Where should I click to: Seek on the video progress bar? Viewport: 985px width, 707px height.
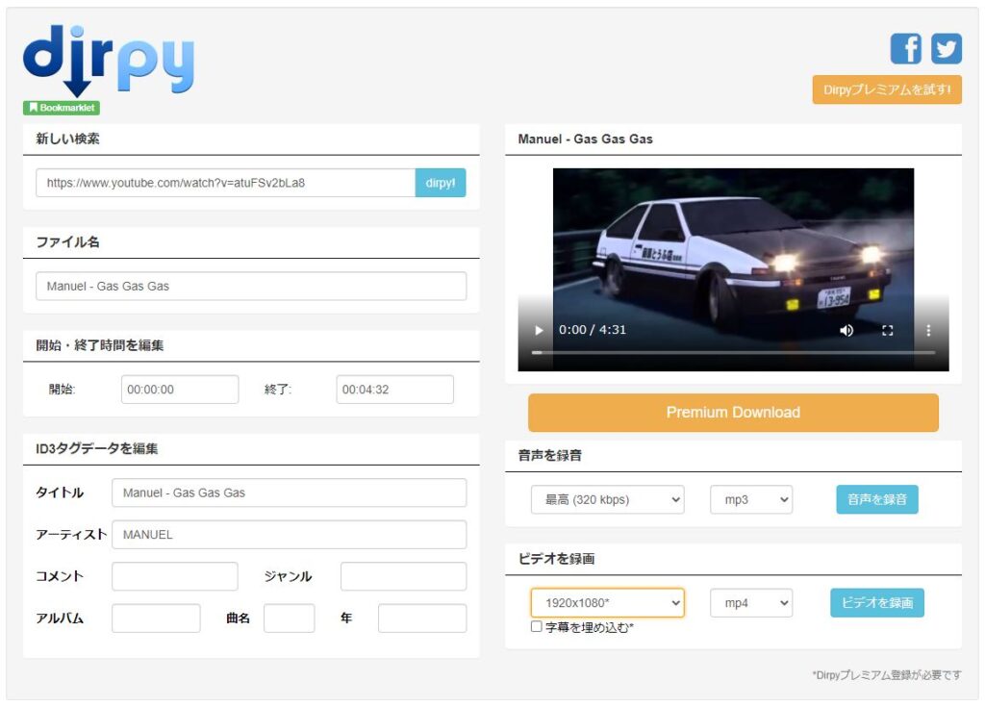point(733,353)
